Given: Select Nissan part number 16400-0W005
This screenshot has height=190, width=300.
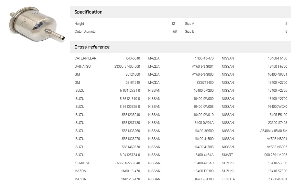Looking at the screenshot, I should tap(203, 107).
